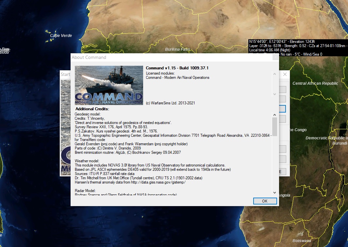
Task: Click 'Based on JPL ASCII ephemerides DE405' line
Action: [153, 169]
